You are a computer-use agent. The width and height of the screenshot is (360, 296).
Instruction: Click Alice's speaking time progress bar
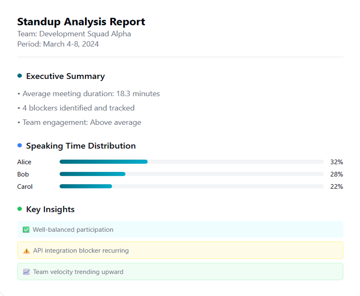[191, 162]
